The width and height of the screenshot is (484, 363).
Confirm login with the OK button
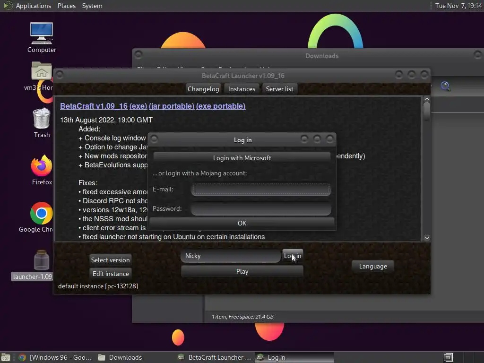(242, 223)
